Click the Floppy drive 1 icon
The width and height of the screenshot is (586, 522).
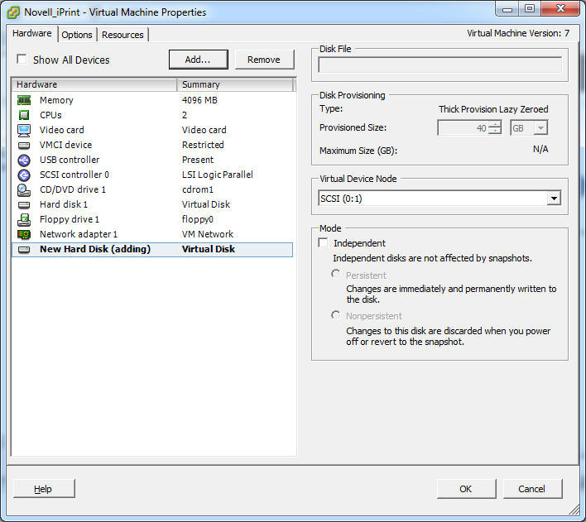pos(24,220)
